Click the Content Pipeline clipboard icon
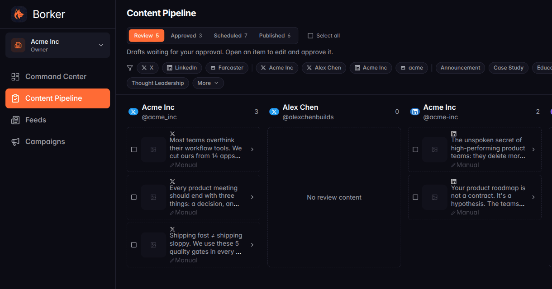 point(15,98)
